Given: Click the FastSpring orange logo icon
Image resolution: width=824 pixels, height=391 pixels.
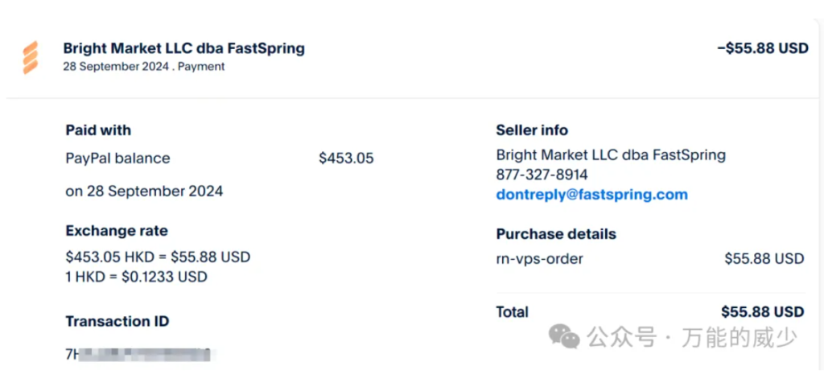Looking at the screenshot, I should [31, 57].
